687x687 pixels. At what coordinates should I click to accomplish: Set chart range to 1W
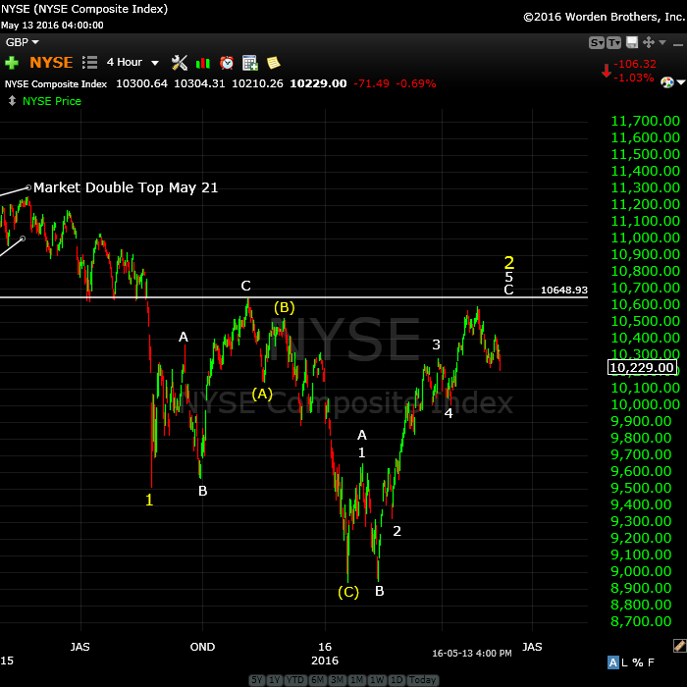377,679
